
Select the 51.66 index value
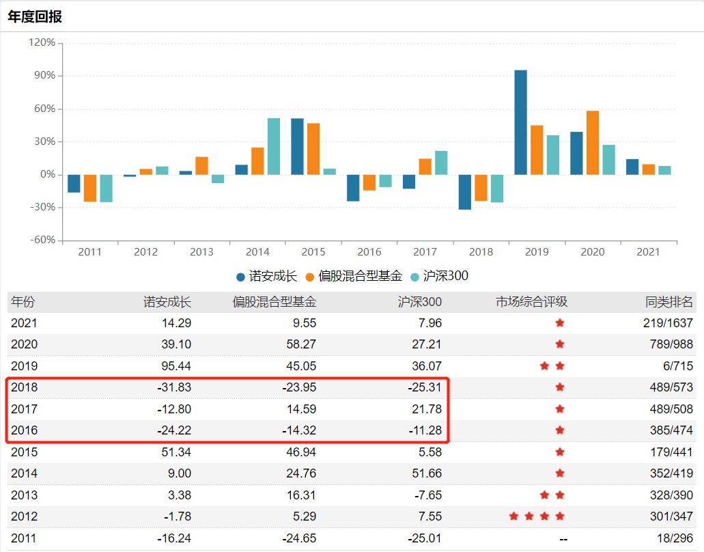pos(427,473)
